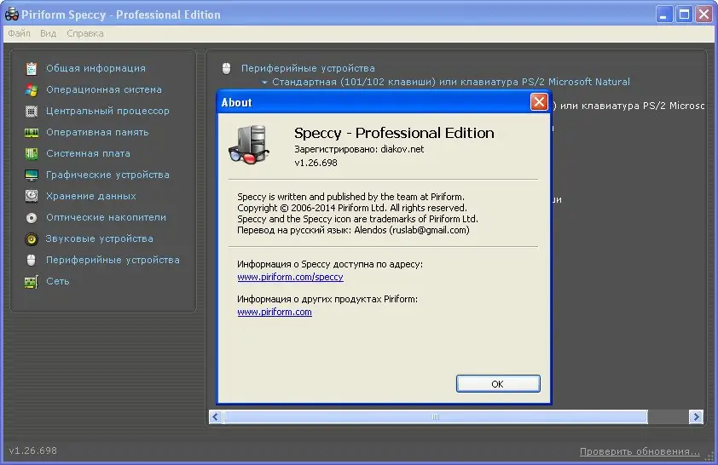The width and height of the screenshot is (718, 465).
Task: Go to the Сеть section
Action: pos(58,281)
